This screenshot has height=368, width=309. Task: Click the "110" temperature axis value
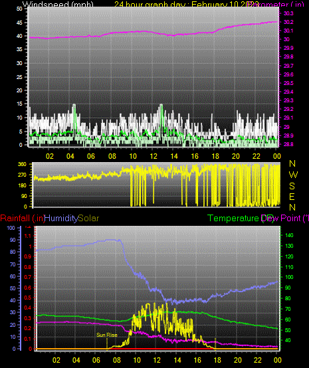(x=289, y=267)
